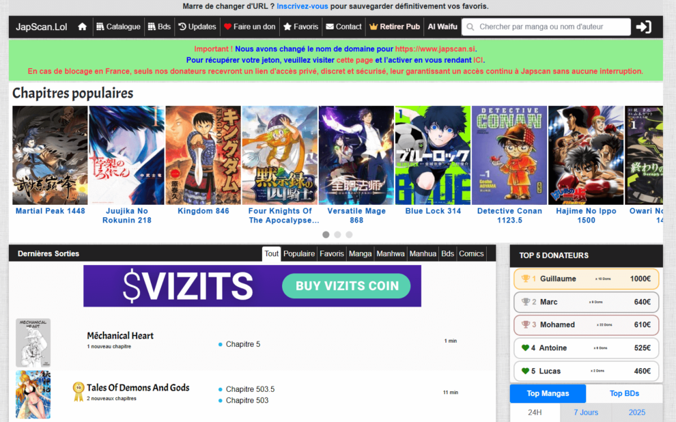Select third carousel pagination dot
This screenshot has width=676, height=422.
pos(349,234)
